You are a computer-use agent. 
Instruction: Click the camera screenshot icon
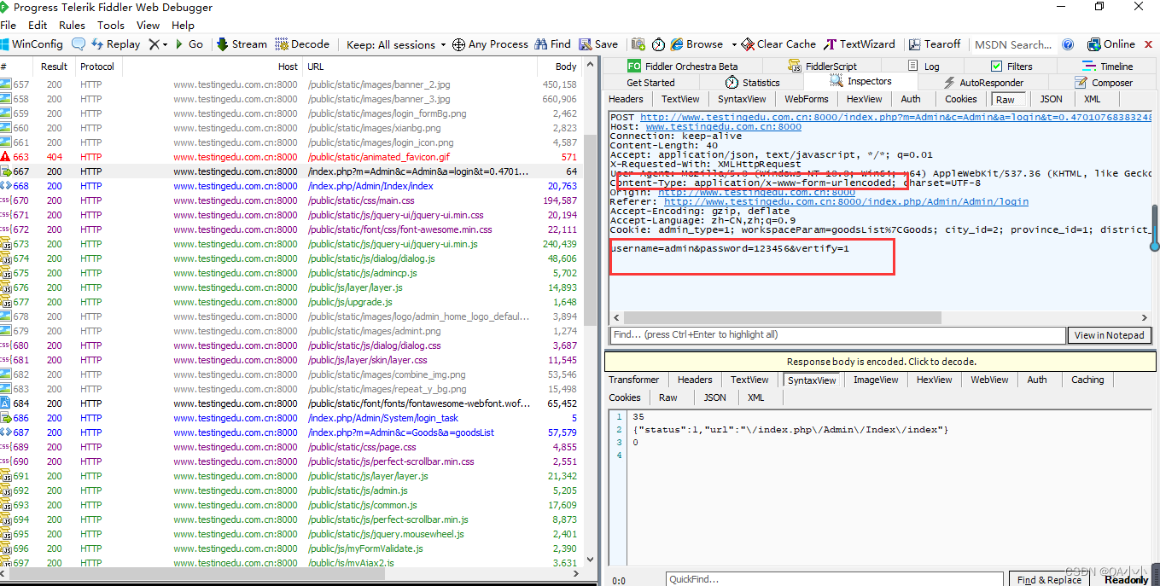point(638,44)
